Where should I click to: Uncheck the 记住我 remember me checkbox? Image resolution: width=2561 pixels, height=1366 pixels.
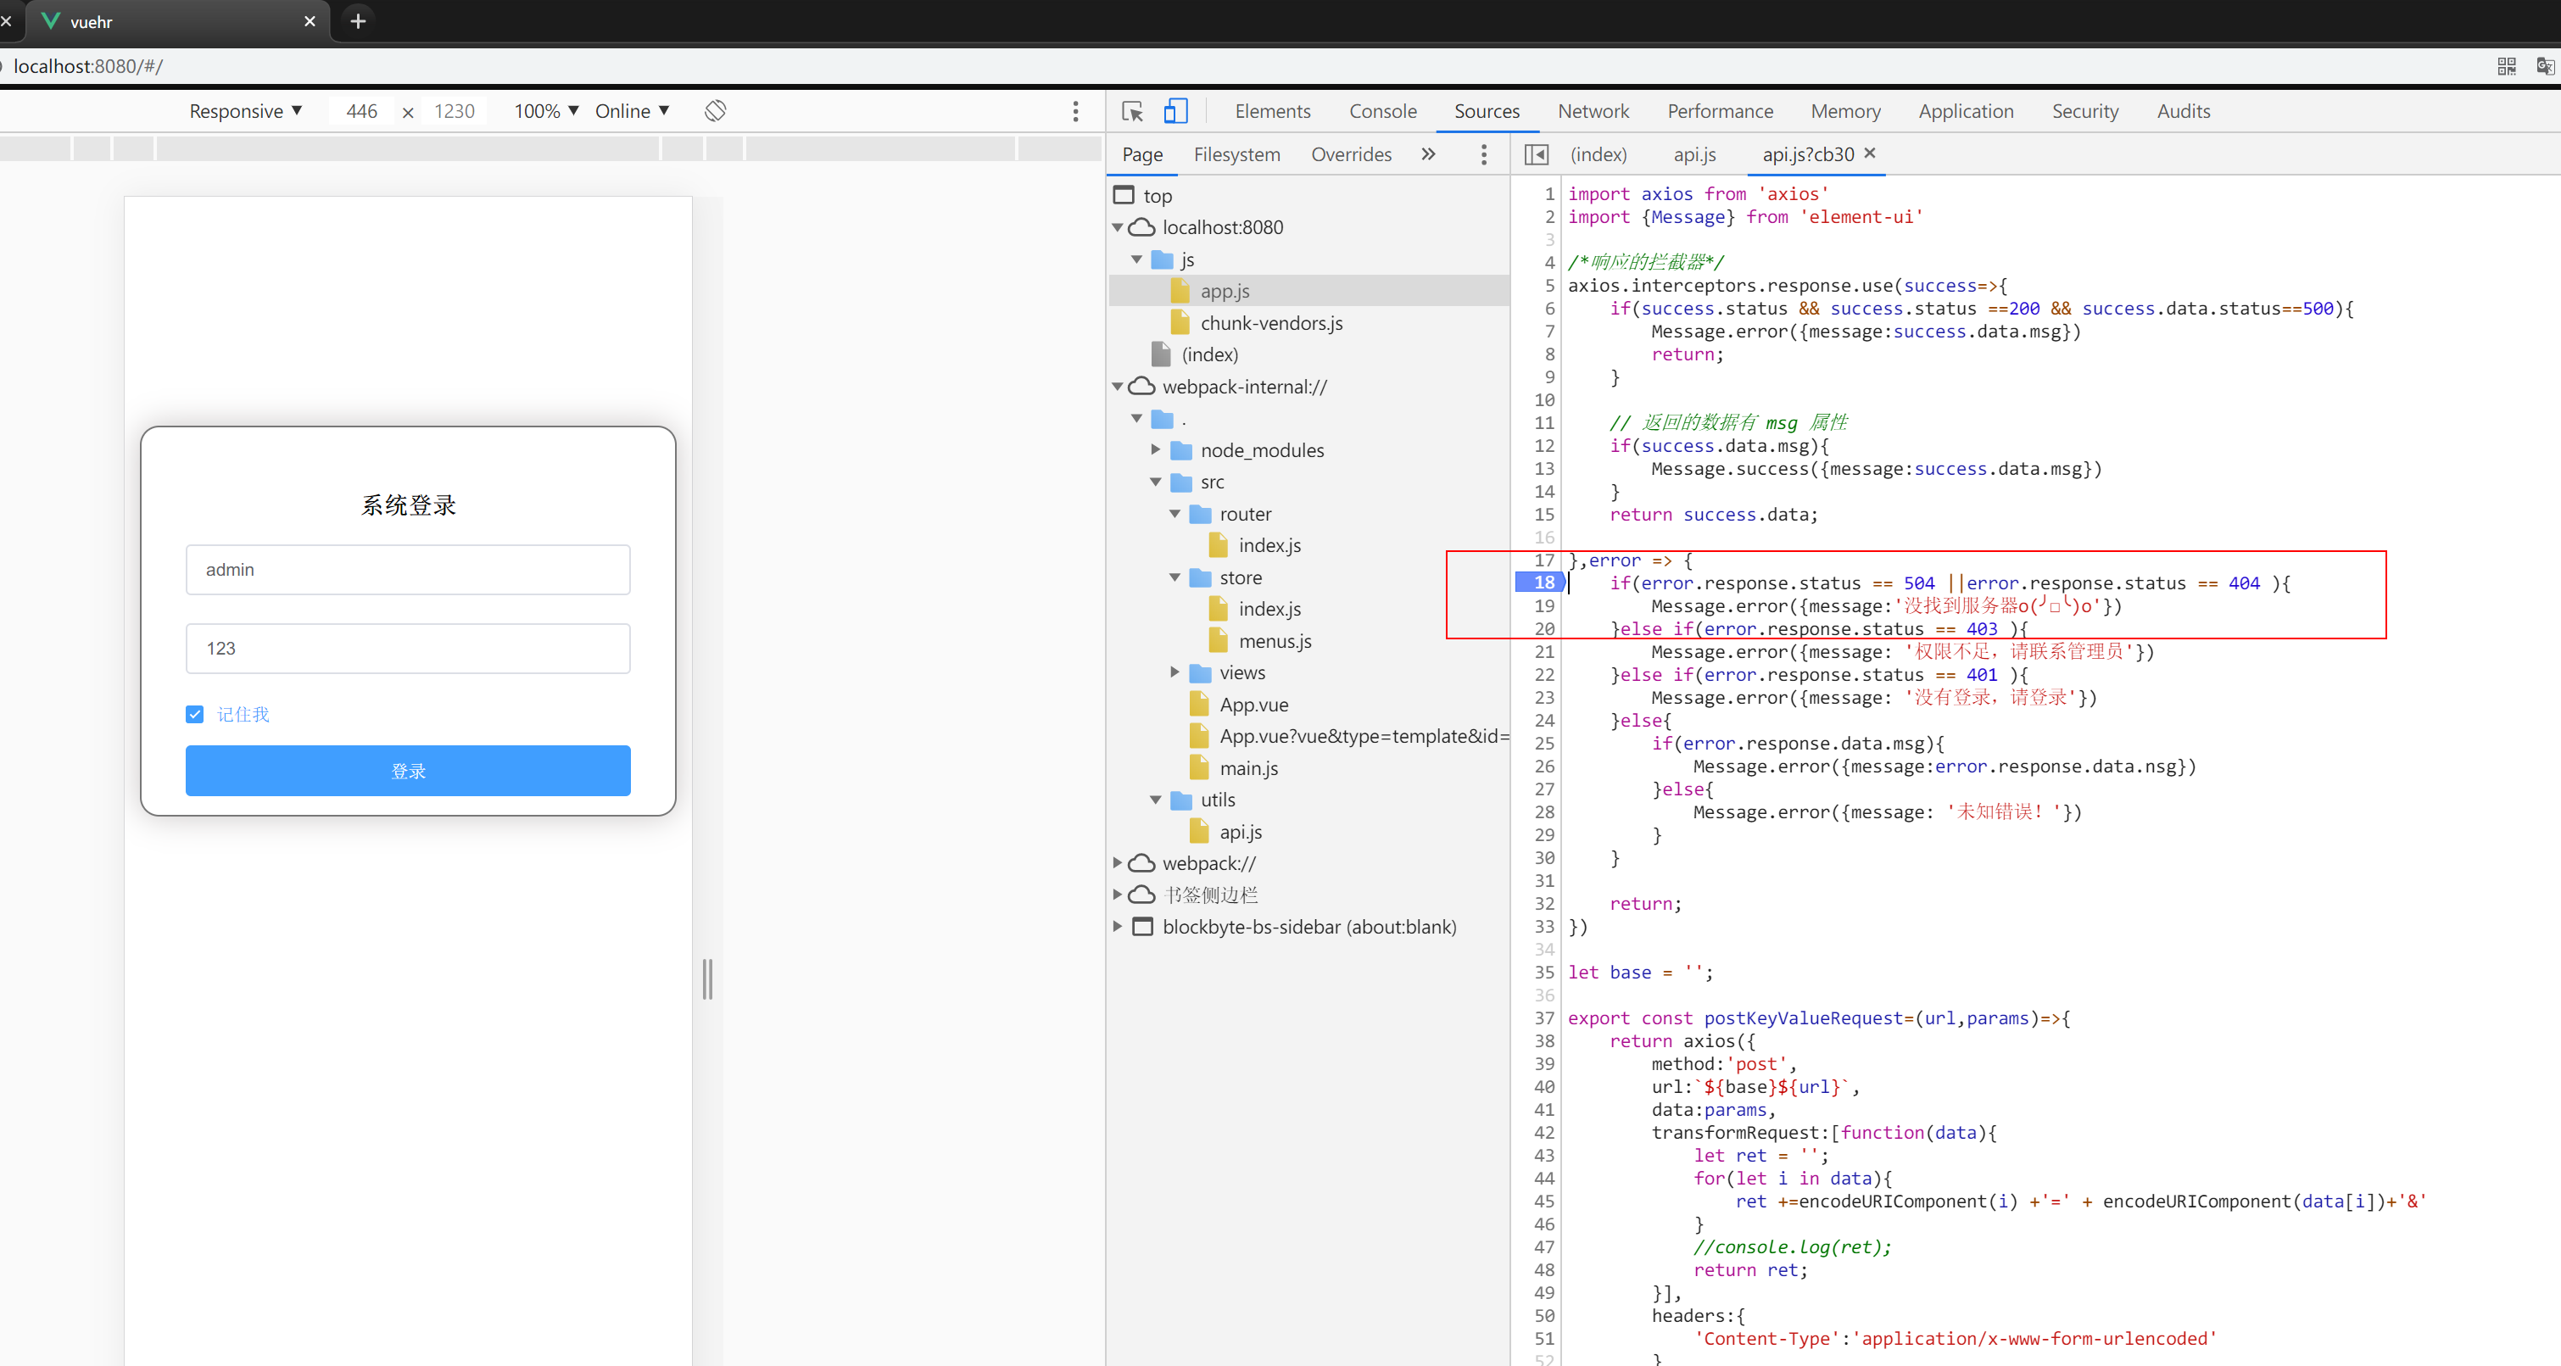(195, 714)
